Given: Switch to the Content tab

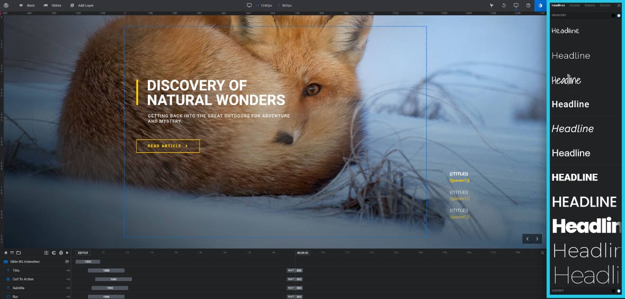Looking at the screenshot, I should click(575, 5).
